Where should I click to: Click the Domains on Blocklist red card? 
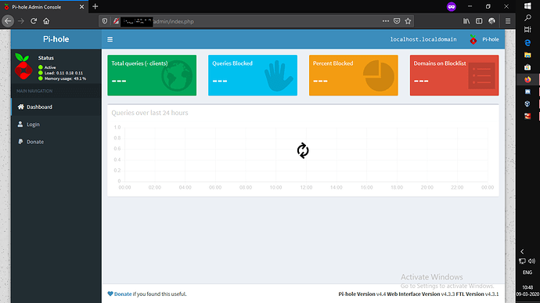pyautogui.click(x=454, y=75)
